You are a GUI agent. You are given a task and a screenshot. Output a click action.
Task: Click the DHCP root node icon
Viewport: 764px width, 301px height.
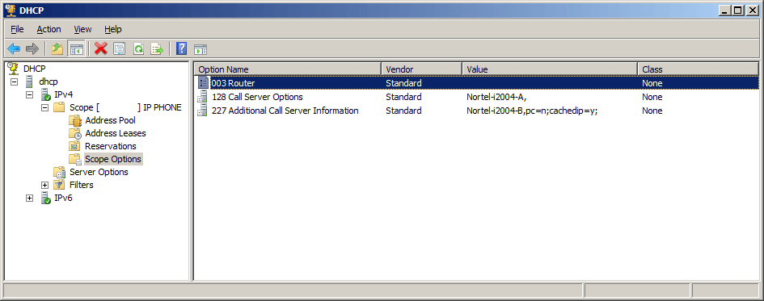pos(14,69)
